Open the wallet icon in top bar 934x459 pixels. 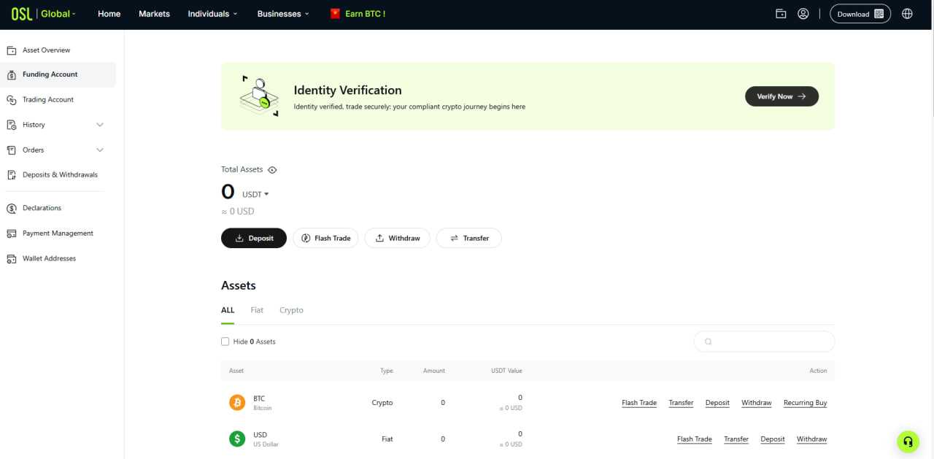click(781, 14)
